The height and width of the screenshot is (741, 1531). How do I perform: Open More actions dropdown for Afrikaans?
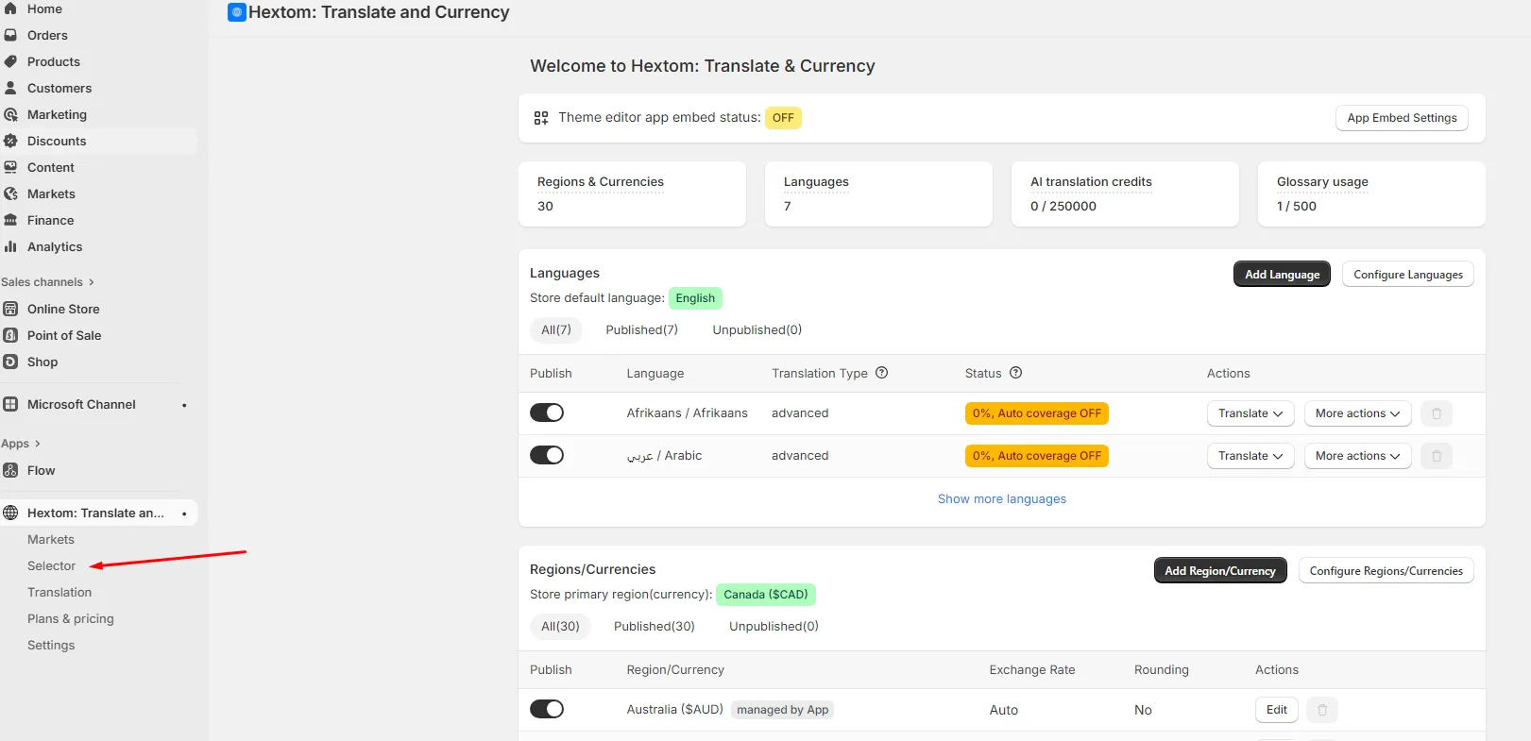coord(1357,413)
